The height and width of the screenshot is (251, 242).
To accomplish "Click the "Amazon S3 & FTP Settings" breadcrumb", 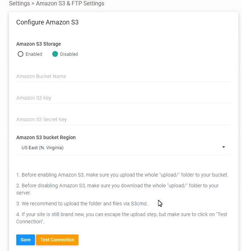I will [70, 4].
